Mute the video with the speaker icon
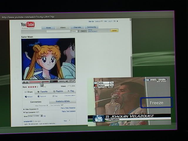Image resolution: width=188 pixels, height=141 pixels. pos(67,81)
